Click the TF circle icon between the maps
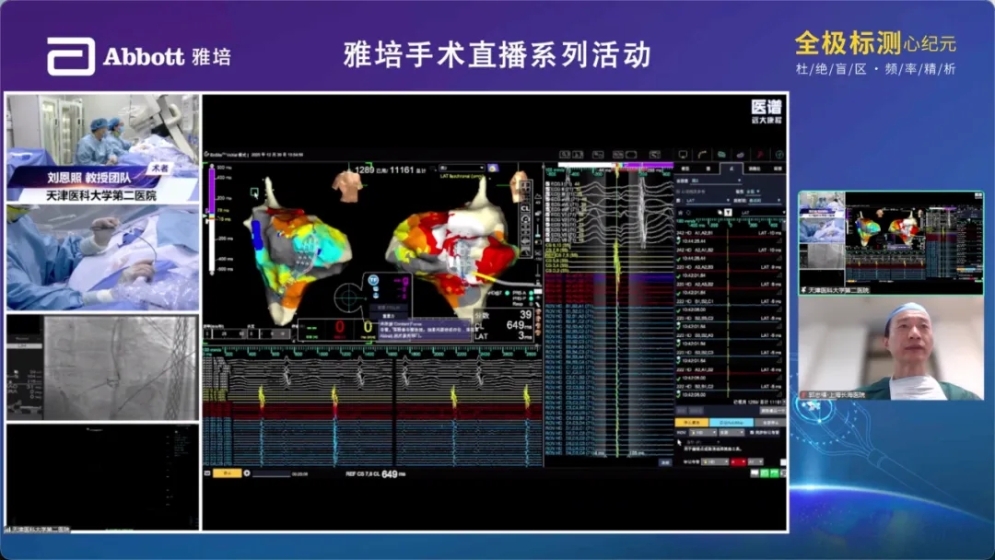Viewport: 995px width, 560px height. click(x=373, y=280)
